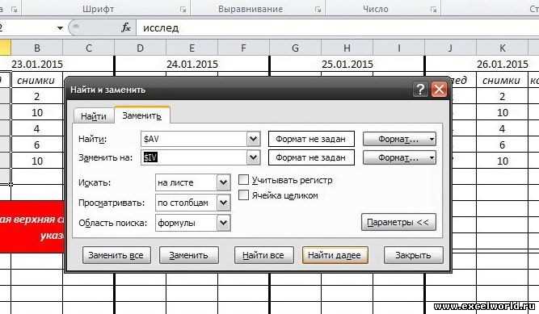Switch to the Найти tab
Image resolution: width=539 pixels, height=314 pixels.
pyautogui.click(x=94, y=116)
